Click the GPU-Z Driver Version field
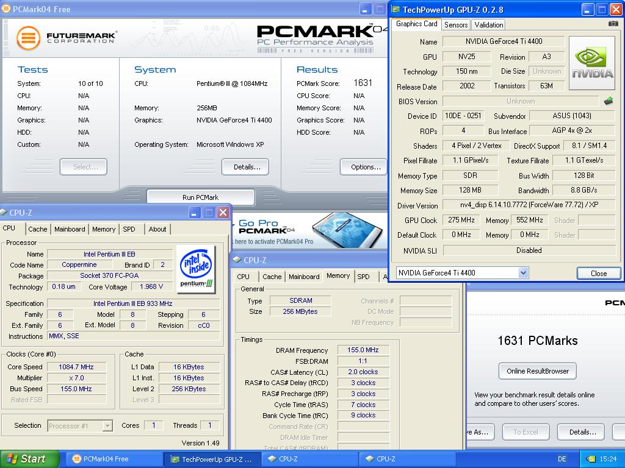625x468 pixels. coord(529,205)
